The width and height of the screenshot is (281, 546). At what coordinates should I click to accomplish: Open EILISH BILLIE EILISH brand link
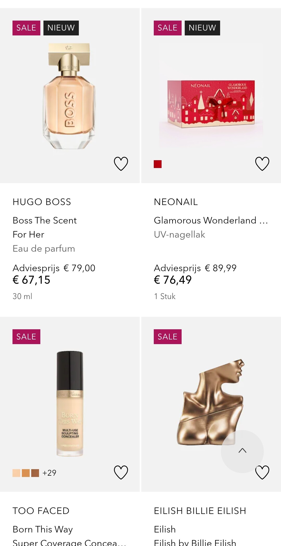click(x=200, y=511)
